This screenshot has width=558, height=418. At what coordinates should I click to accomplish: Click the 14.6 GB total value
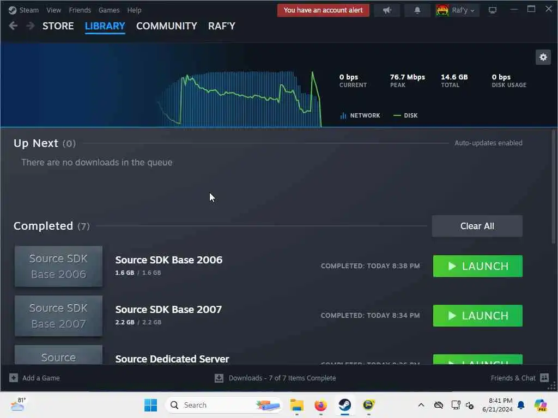(454, 77)
